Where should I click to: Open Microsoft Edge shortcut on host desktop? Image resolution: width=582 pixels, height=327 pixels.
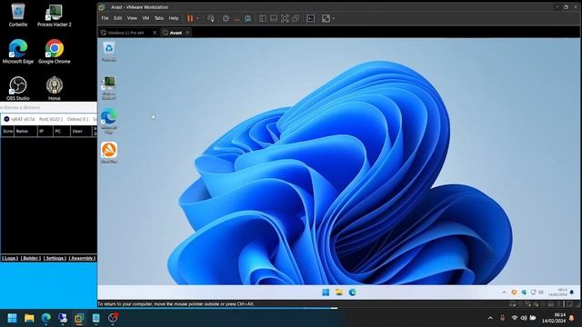pos(18,52)
